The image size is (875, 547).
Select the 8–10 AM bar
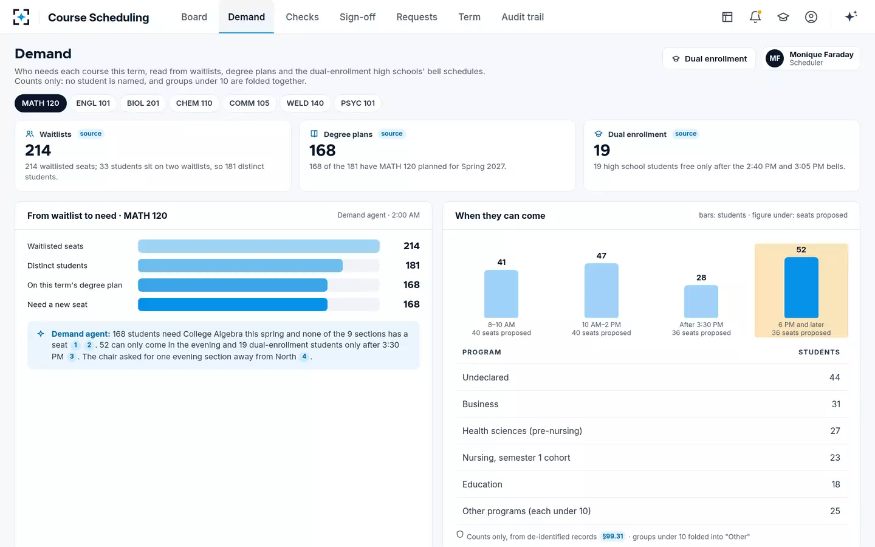[x=501, y=294]
